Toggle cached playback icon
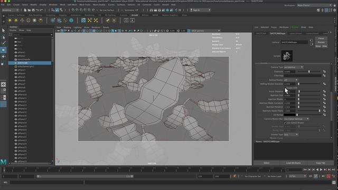The height and width of the screenshot is (190, 338). (x=316, y=176)
